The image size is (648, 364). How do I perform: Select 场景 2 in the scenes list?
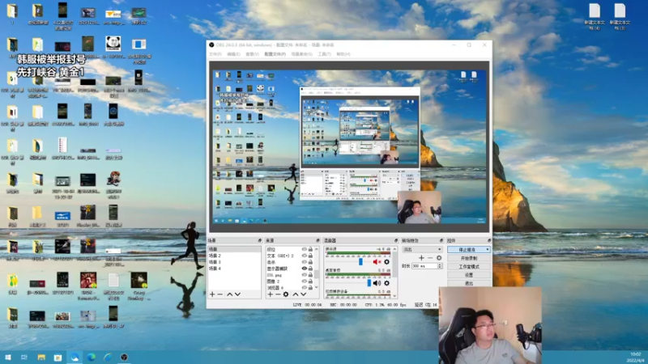pyautogui.click(x=234, y=256)
